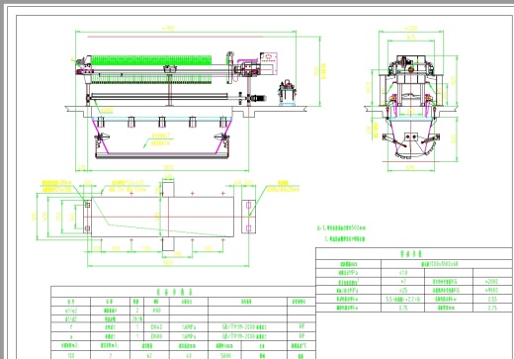Click the hopper outline in the end view

coord(411,138)
